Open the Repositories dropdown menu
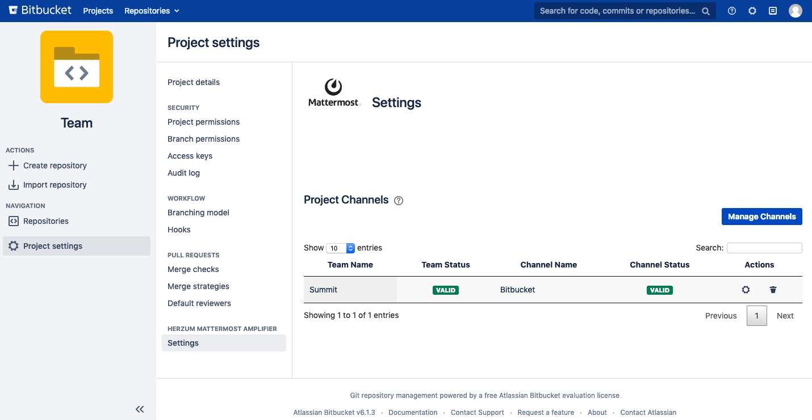 pyautogui.click(x=152, y=11)
